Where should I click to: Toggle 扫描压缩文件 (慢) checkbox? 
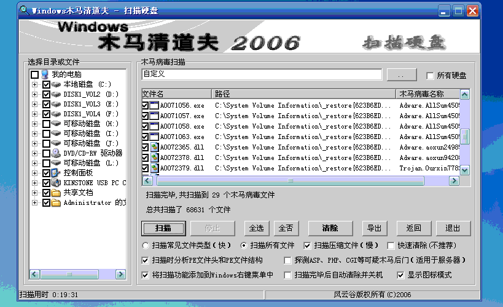point(307,245)
